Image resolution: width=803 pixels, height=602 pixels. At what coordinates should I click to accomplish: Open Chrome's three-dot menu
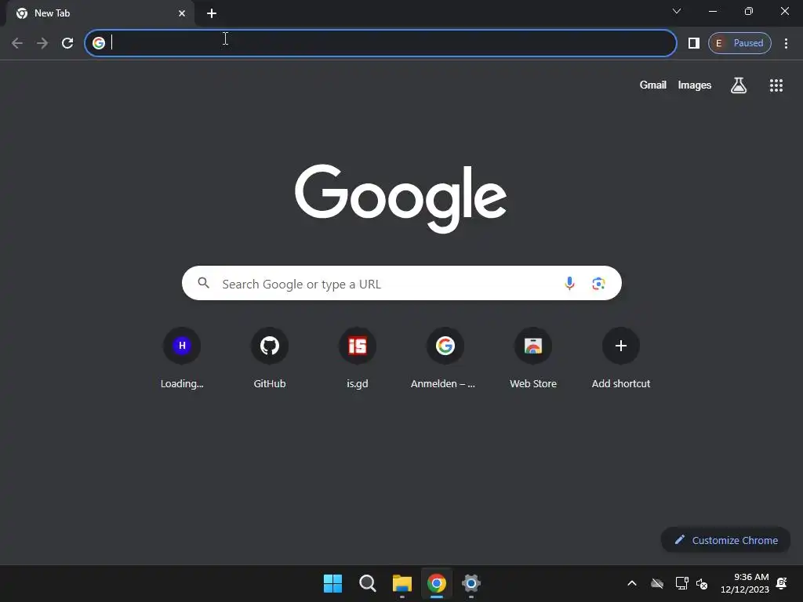tap(786, 43)
